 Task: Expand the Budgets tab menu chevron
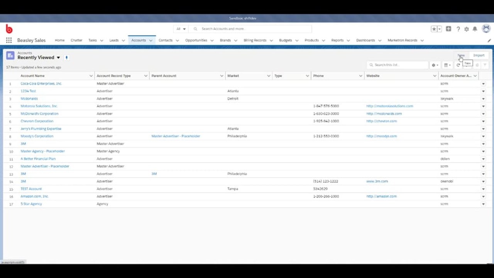pyautogui.click(x=297, y=40)
